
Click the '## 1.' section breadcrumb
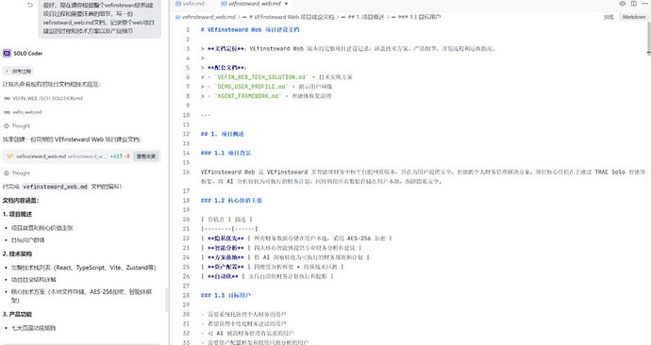[366, 17]
